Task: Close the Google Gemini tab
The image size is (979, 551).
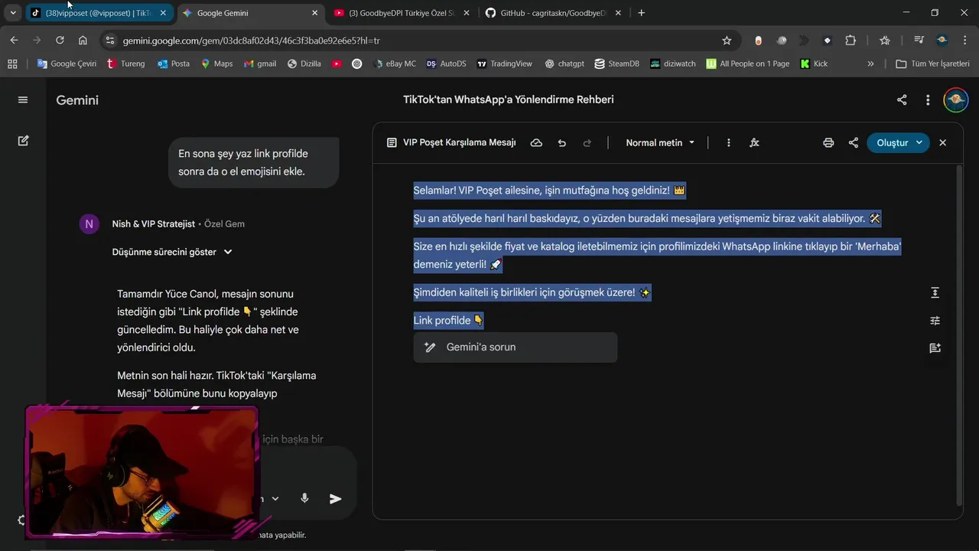Action: pyautogui.click(x=314, y=13)
